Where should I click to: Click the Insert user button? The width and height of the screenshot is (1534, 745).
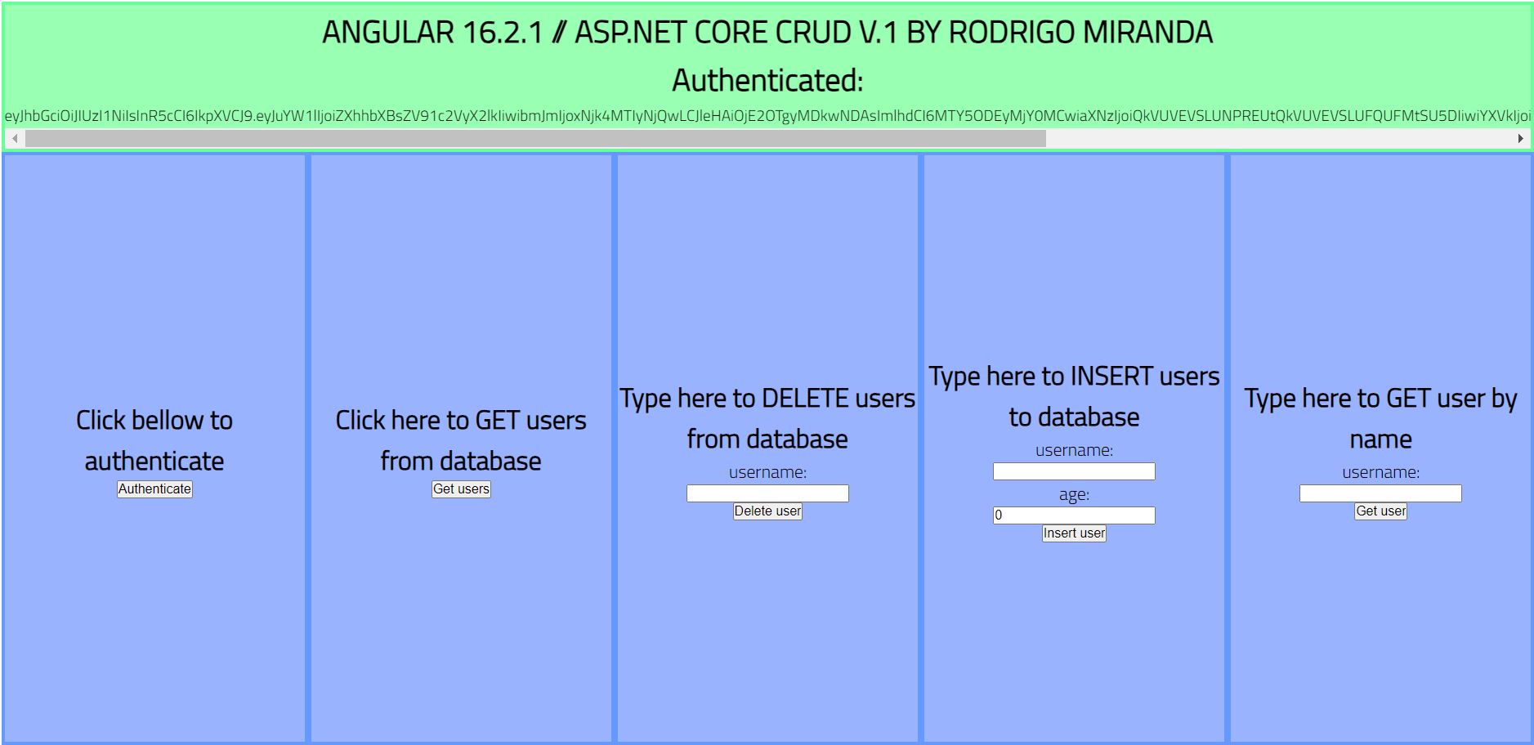(1074, 533)
